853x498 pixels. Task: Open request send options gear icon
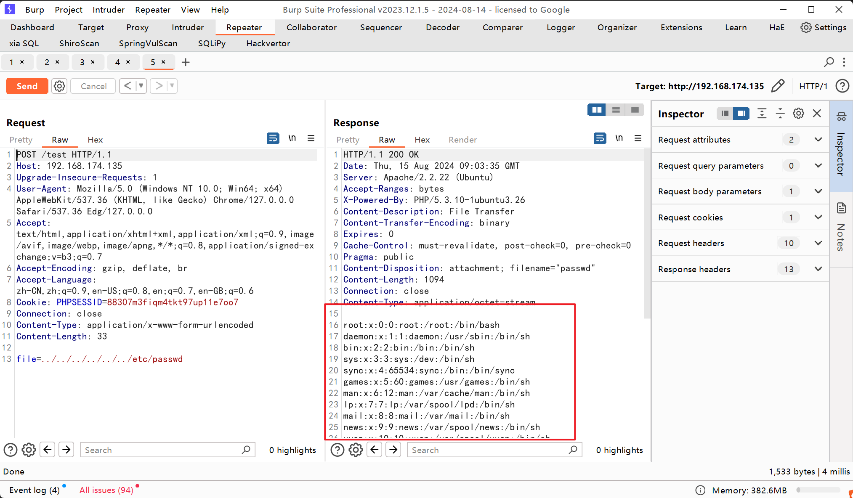click(59, 86)
